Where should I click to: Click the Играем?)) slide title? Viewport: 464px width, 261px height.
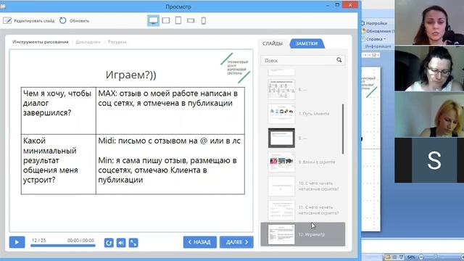coord(130,75)
